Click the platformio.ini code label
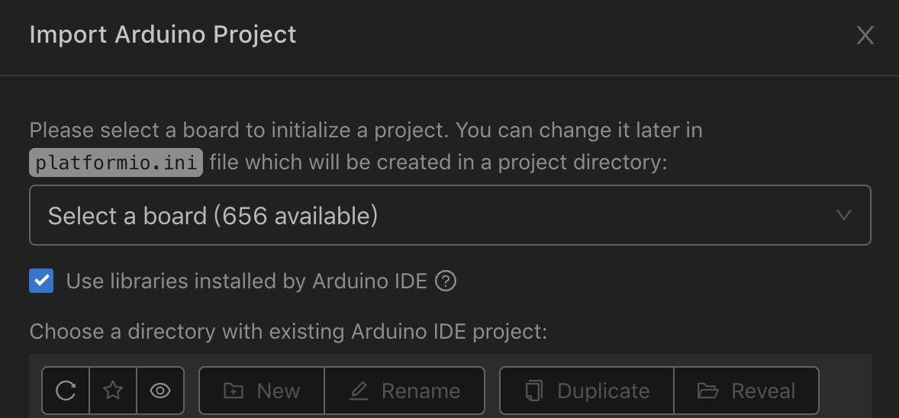 click(116, 162)
